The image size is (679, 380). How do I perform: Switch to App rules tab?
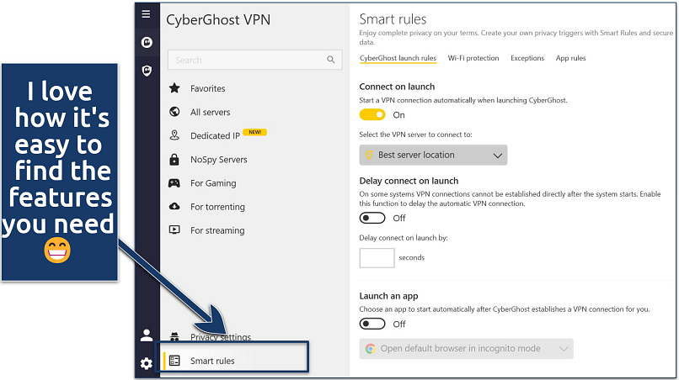point(570,58)
